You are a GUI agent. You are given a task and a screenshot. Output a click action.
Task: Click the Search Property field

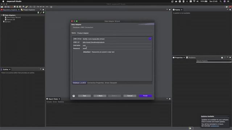(x=214, y=61)
